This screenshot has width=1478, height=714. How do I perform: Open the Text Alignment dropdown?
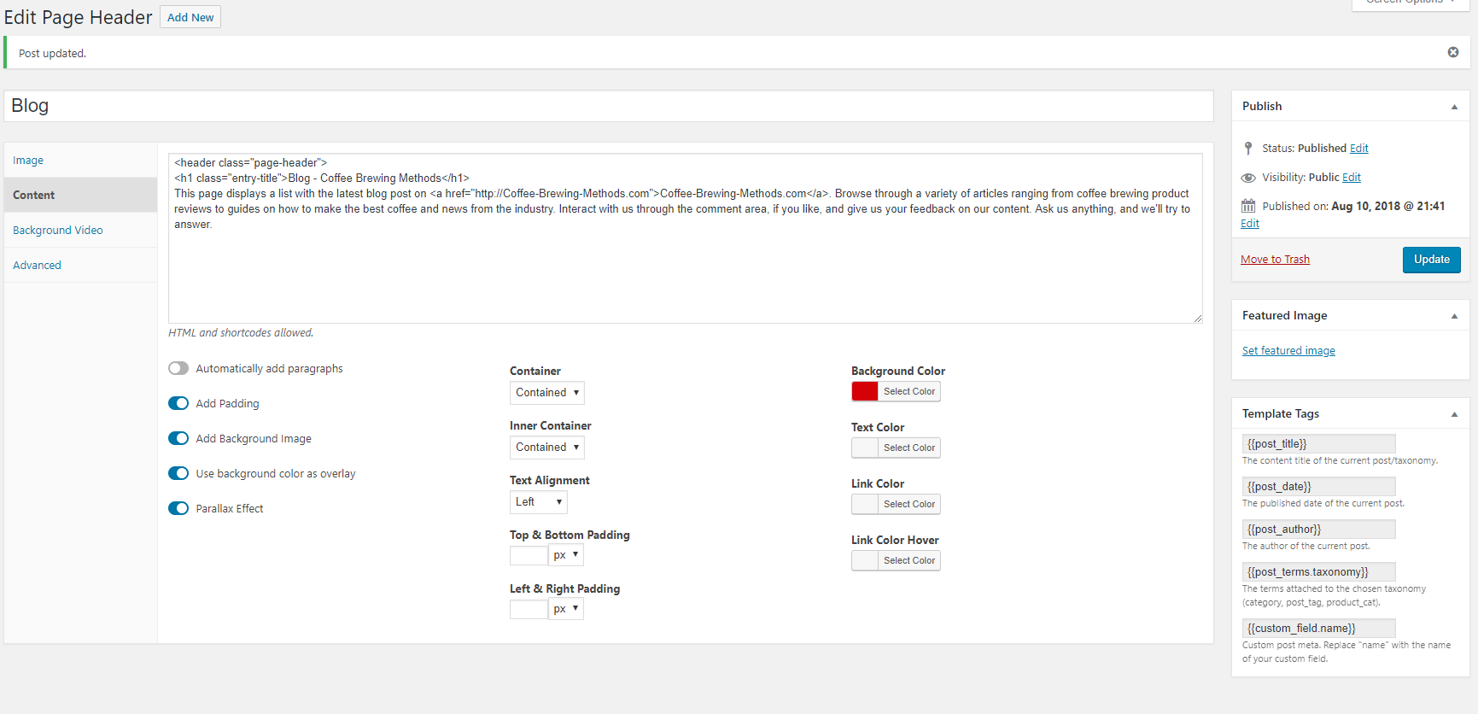539,502
